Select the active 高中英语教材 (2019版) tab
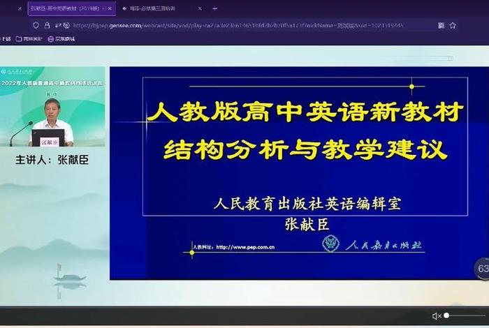This screenshot has width=489, height=328. [x=72, y=8]
